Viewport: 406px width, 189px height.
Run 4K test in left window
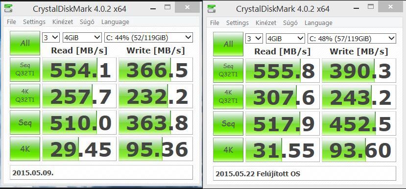tap(25, 149)
